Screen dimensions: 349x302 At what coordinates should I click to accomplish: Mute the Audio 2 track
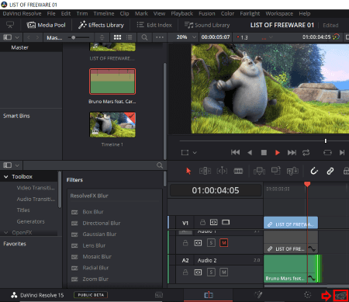[223, 272]
